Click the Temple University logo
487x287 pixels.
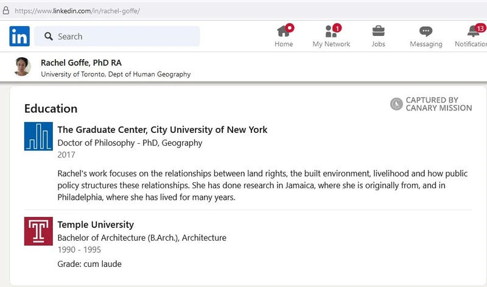point(38,231)
